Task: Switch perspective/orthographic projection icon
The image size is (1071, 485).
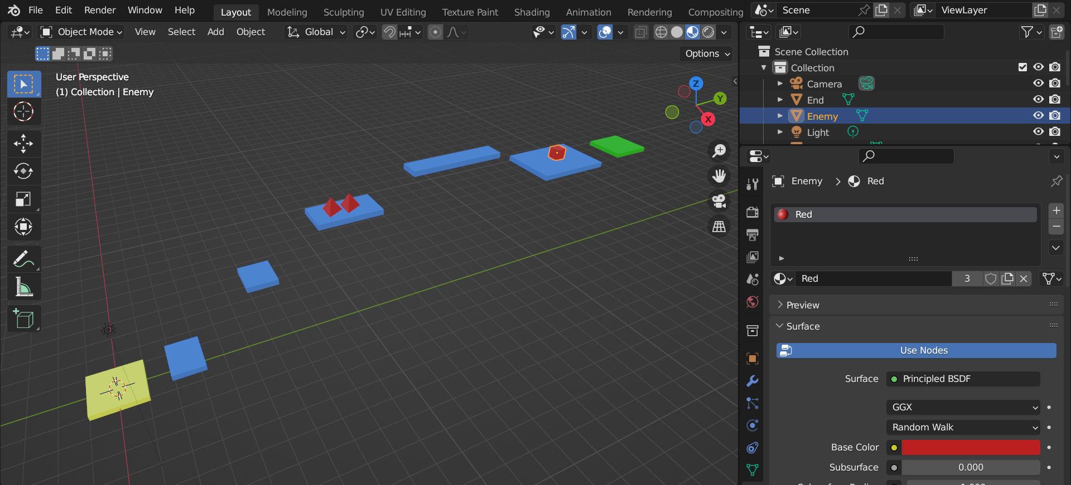Action: pyautogui.click(x=719, y=226)
